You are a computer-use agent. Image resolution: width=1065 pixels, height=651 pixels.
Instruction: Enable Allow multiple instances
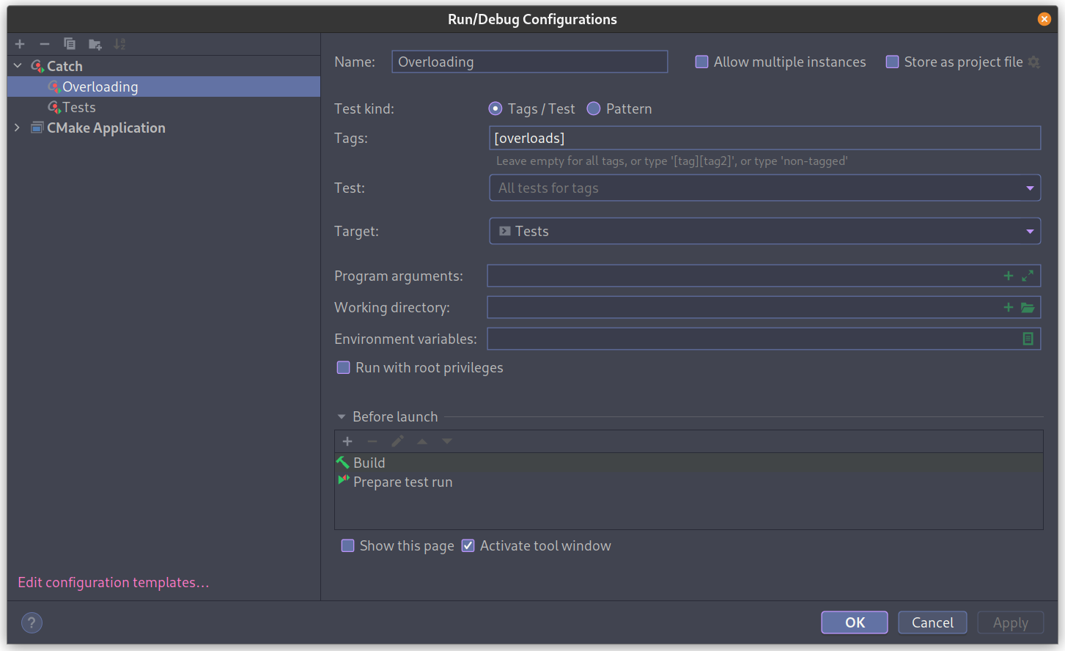coord(701,62)
